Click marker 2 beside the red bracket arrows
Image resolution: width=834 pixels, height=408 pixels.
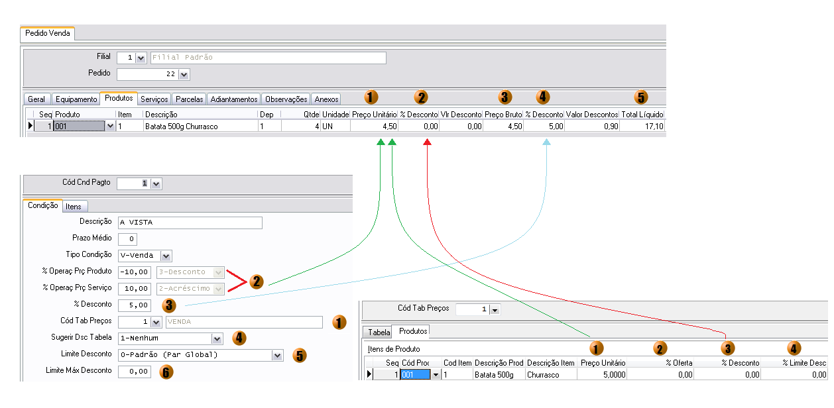click(256, 281)
